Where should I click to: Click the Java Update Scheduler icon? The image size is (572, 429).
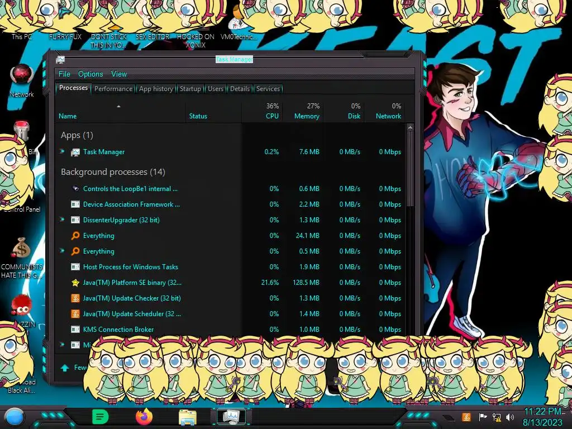point(75,314)
